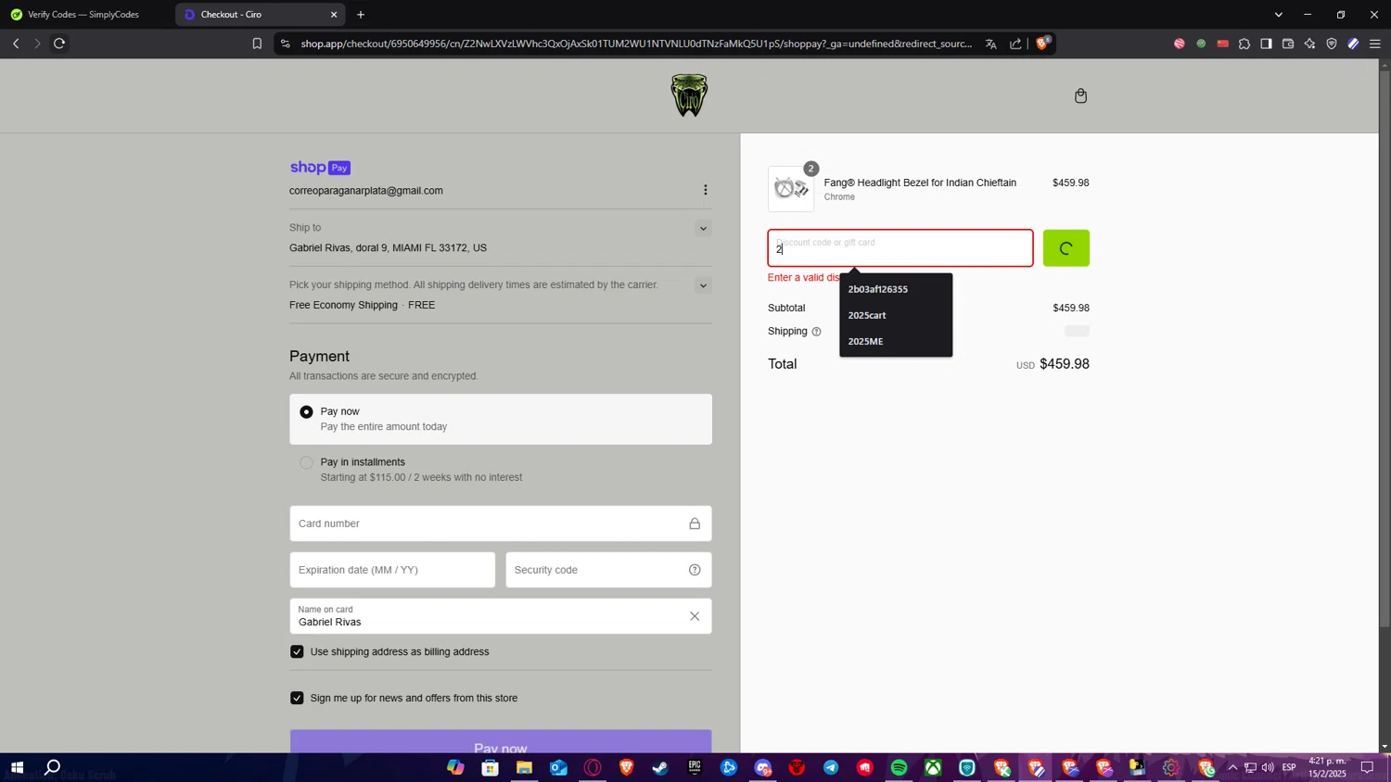Focus the Card number field

pos(501,523)
